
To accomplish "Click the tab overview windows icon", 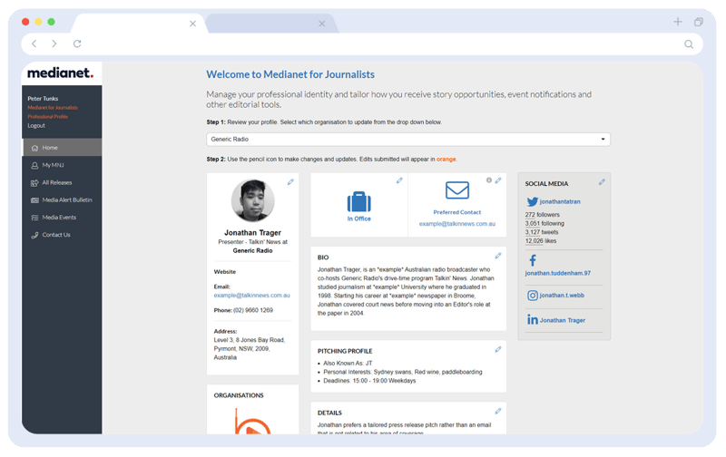I will (699, 22).
